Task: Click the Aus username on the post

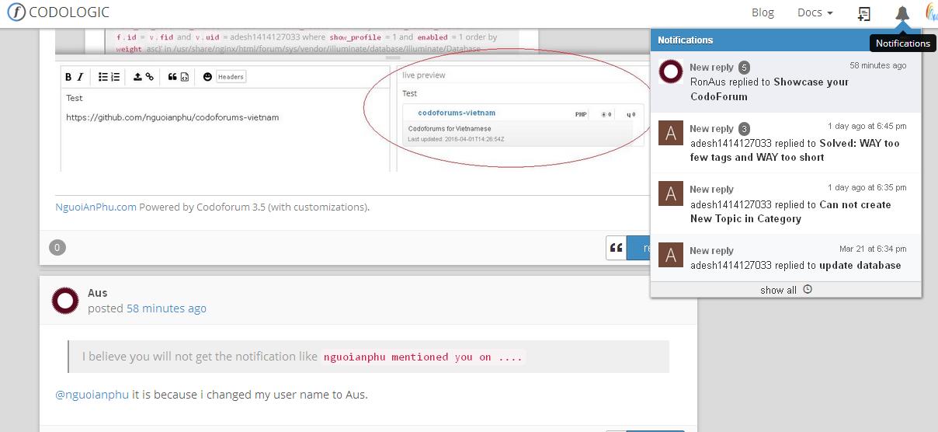Action: coord(97,293)
